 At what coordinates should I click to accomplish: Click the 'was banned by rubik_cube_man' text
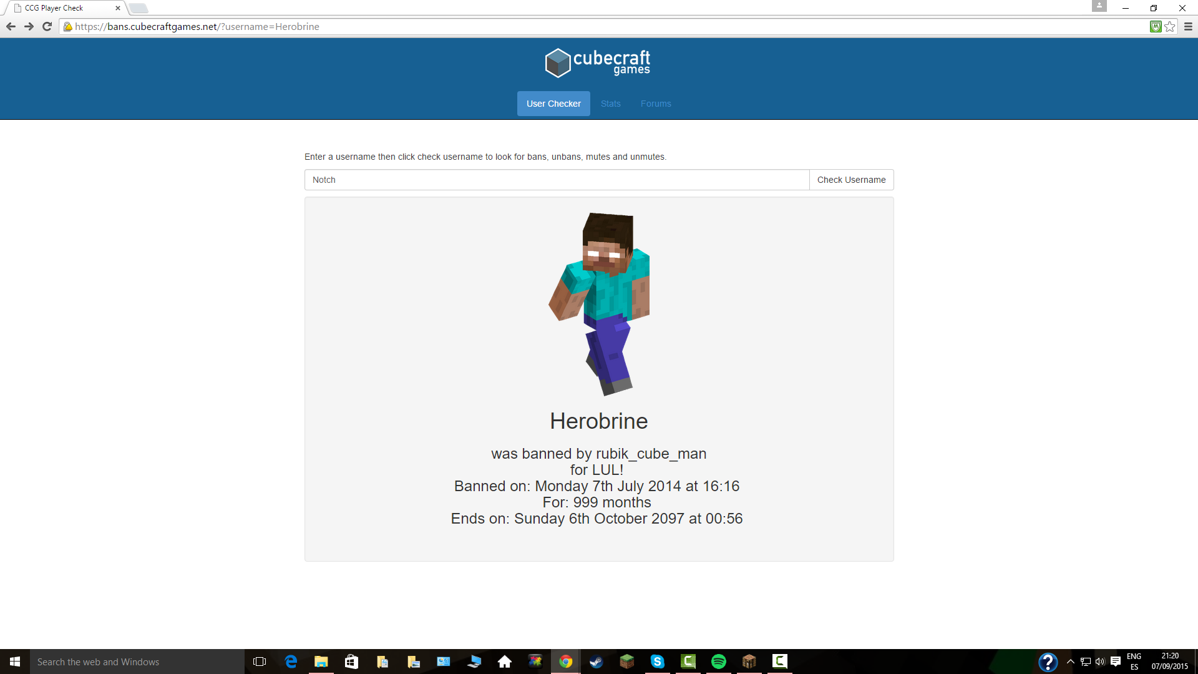599,454
